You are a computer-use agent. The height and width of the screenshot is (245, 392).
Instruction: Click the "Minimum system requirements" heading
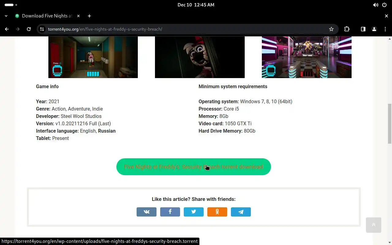click(233, 87)
